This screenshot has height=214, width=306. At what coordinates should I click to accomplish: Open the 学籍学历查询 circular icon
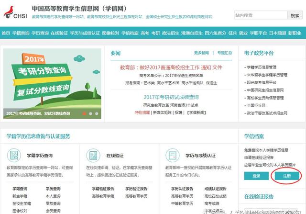(14, 156)
